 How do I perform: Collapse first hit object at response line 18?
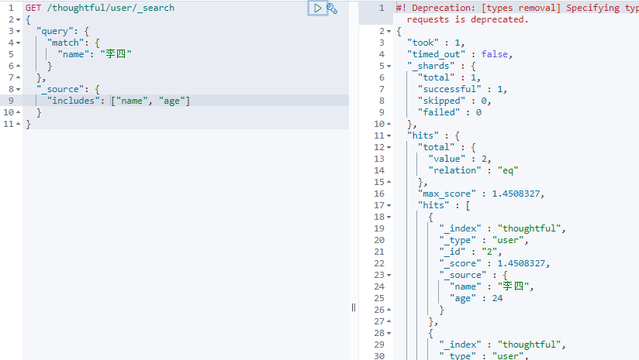pyautogui.click(x=389, y=218)
